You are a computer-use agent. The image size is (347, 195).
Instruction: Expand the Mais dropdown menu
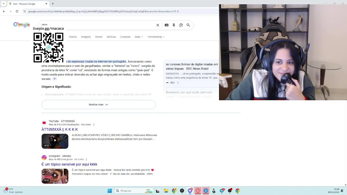[139, 37]
